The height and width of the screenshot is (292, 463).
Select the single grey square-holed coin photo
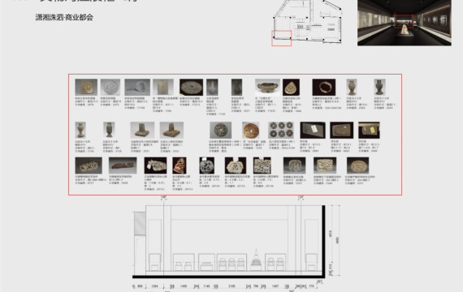(221, 130)
